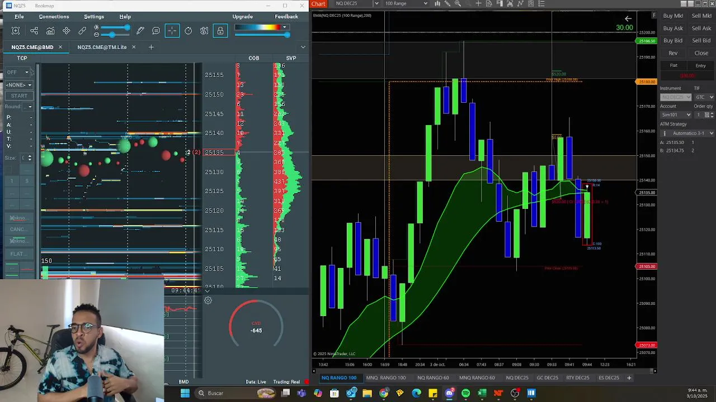This screenshot has height=402, width=716.
Task: Add a new chart tab with plus icon
Action: [629, 378]
